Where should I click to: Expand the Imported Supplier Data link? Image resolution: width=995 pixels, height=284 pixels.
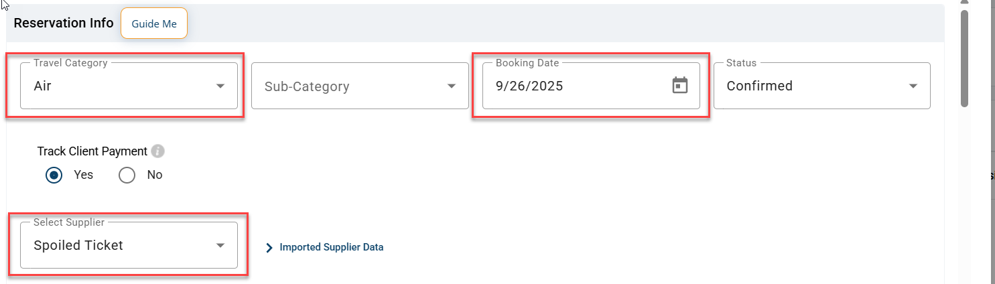click(332, 247)
